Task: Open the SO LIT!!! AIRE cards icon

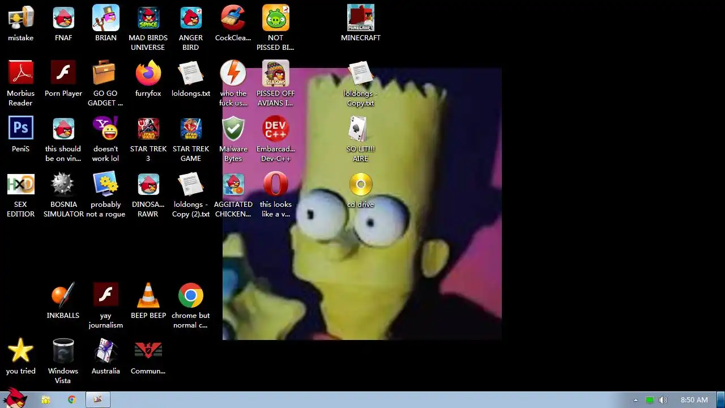Action: coord(361,139)
